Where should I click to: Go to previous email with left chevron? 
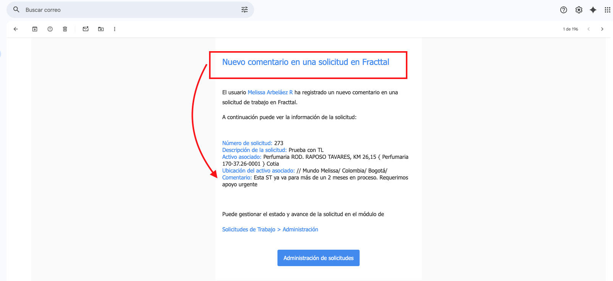pos(589,29)
